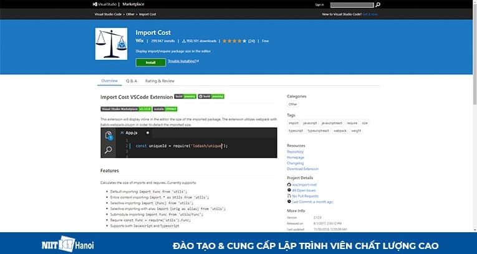Switch to the Rating & Review tab
This screenshot has width=477, height=254.
tap(160, 81)
